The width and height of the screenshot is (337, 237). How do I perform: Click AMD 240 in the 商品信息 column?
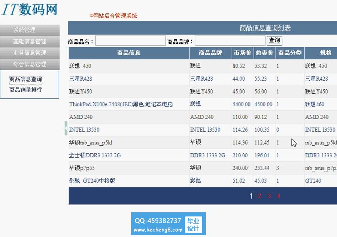pos(81,117)
